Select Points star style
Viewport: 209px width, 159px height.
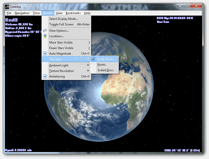[x=104, y=65]
